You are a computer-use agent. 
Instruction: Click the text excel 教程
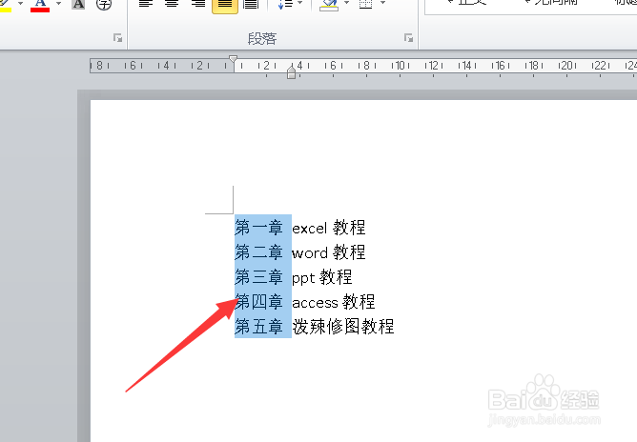pyautogui.click(x=329, y=228)
